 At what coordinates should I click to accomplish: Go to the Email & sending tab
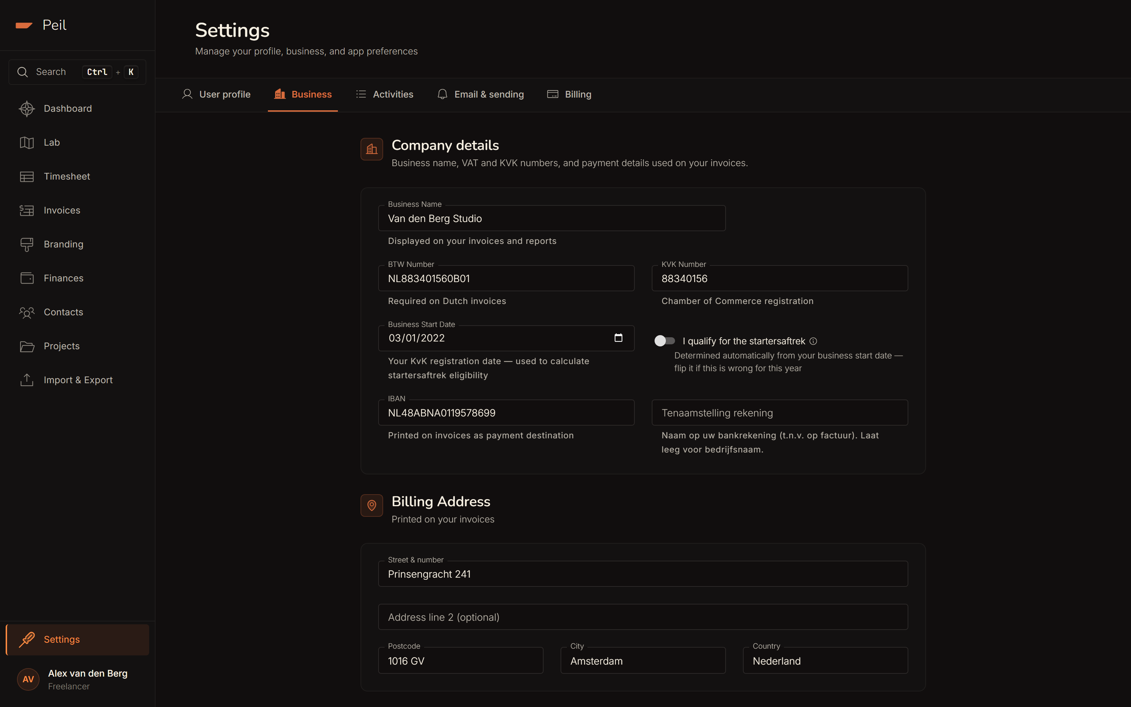pyautogui.click(x=480, y=94)
